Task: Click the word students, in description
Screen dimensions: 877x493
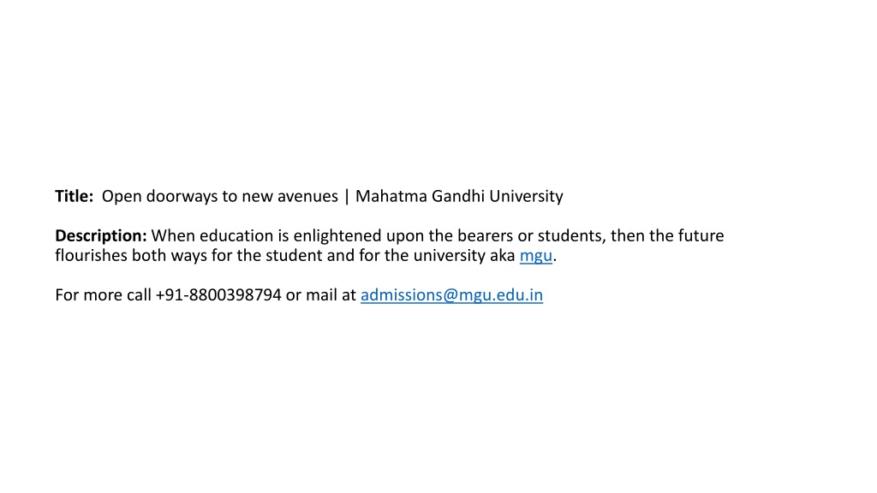Action: [571, 236]
